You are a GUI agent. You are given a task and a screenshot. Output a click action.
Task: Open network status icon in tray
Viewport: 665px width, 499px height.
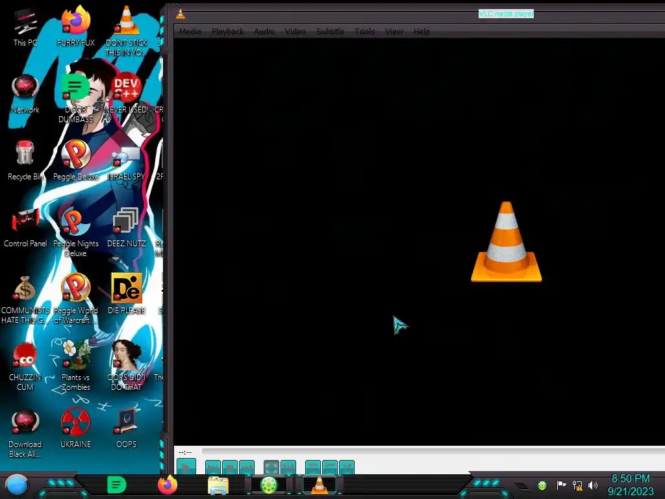tap(577, 485)
